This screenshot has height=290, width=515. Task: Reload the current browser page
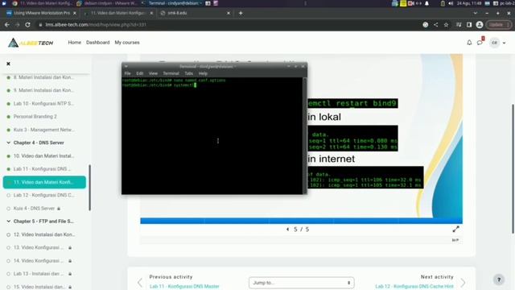click(x=27, y=25)
